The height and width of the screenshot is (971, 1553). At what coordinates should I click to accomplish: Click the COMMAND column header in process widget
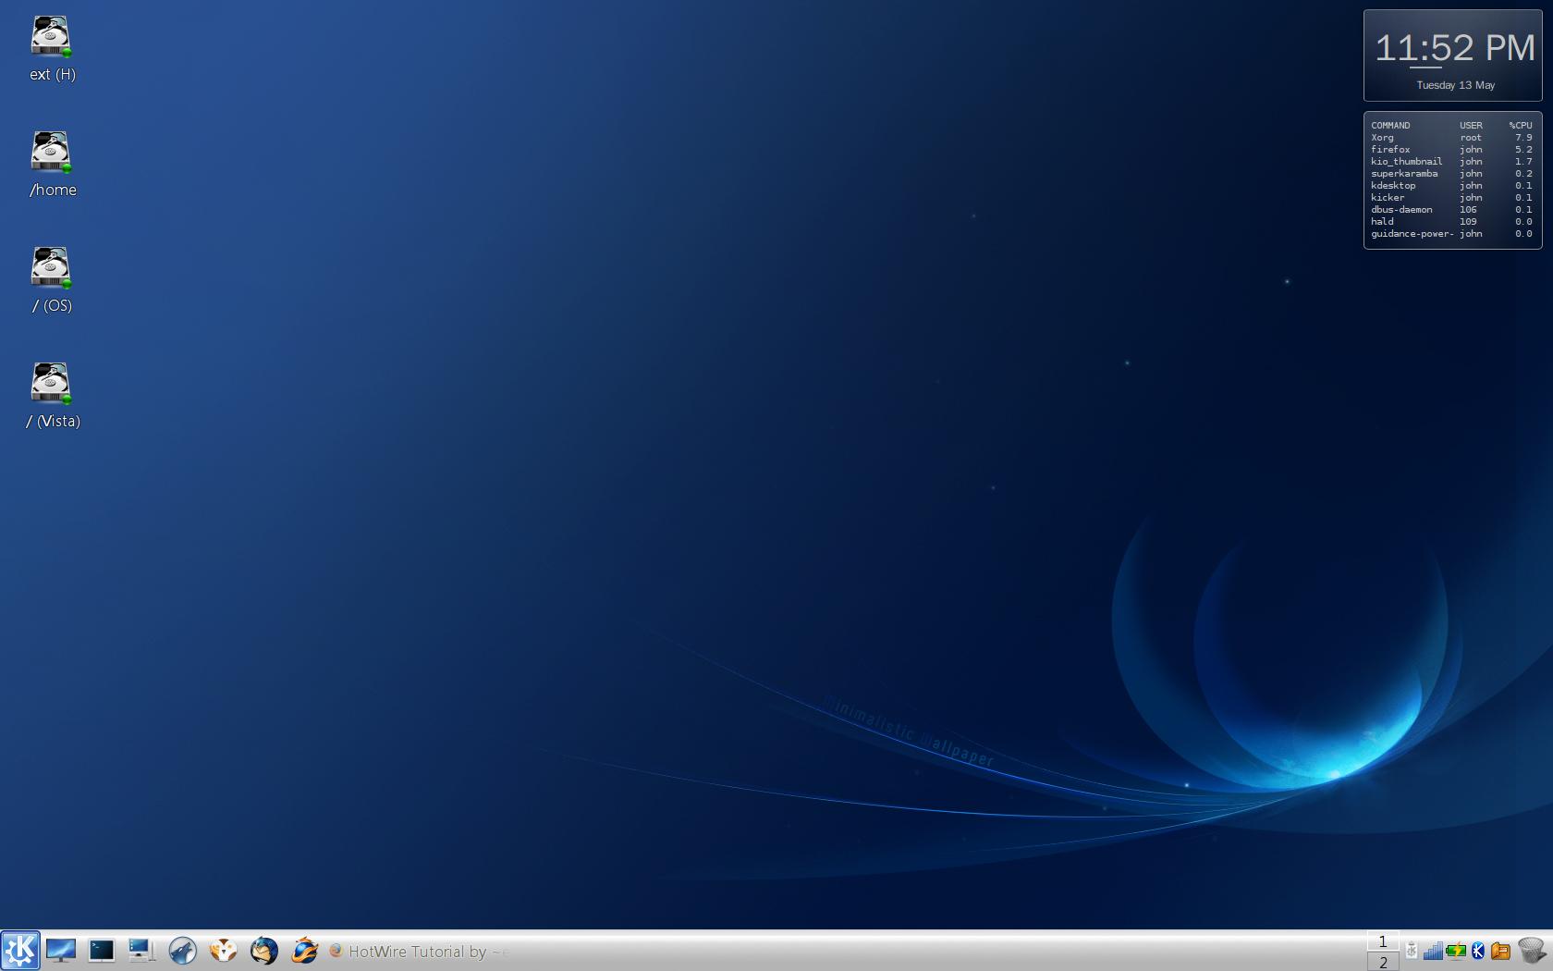coord(1390,126)
